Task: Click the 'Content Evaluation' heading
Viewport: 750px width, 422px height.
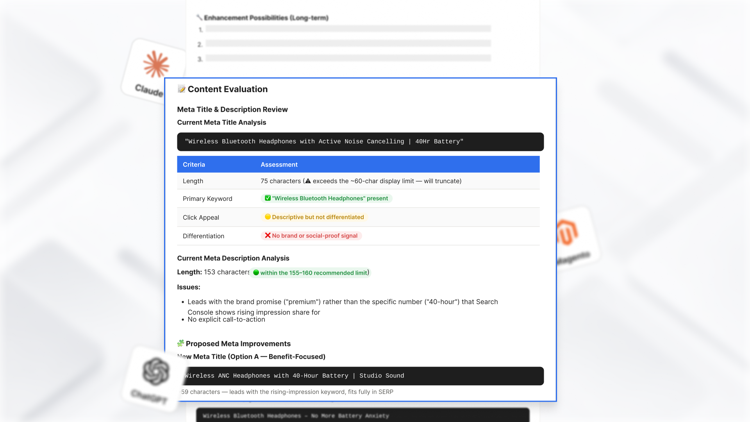Action: [228, 89]
